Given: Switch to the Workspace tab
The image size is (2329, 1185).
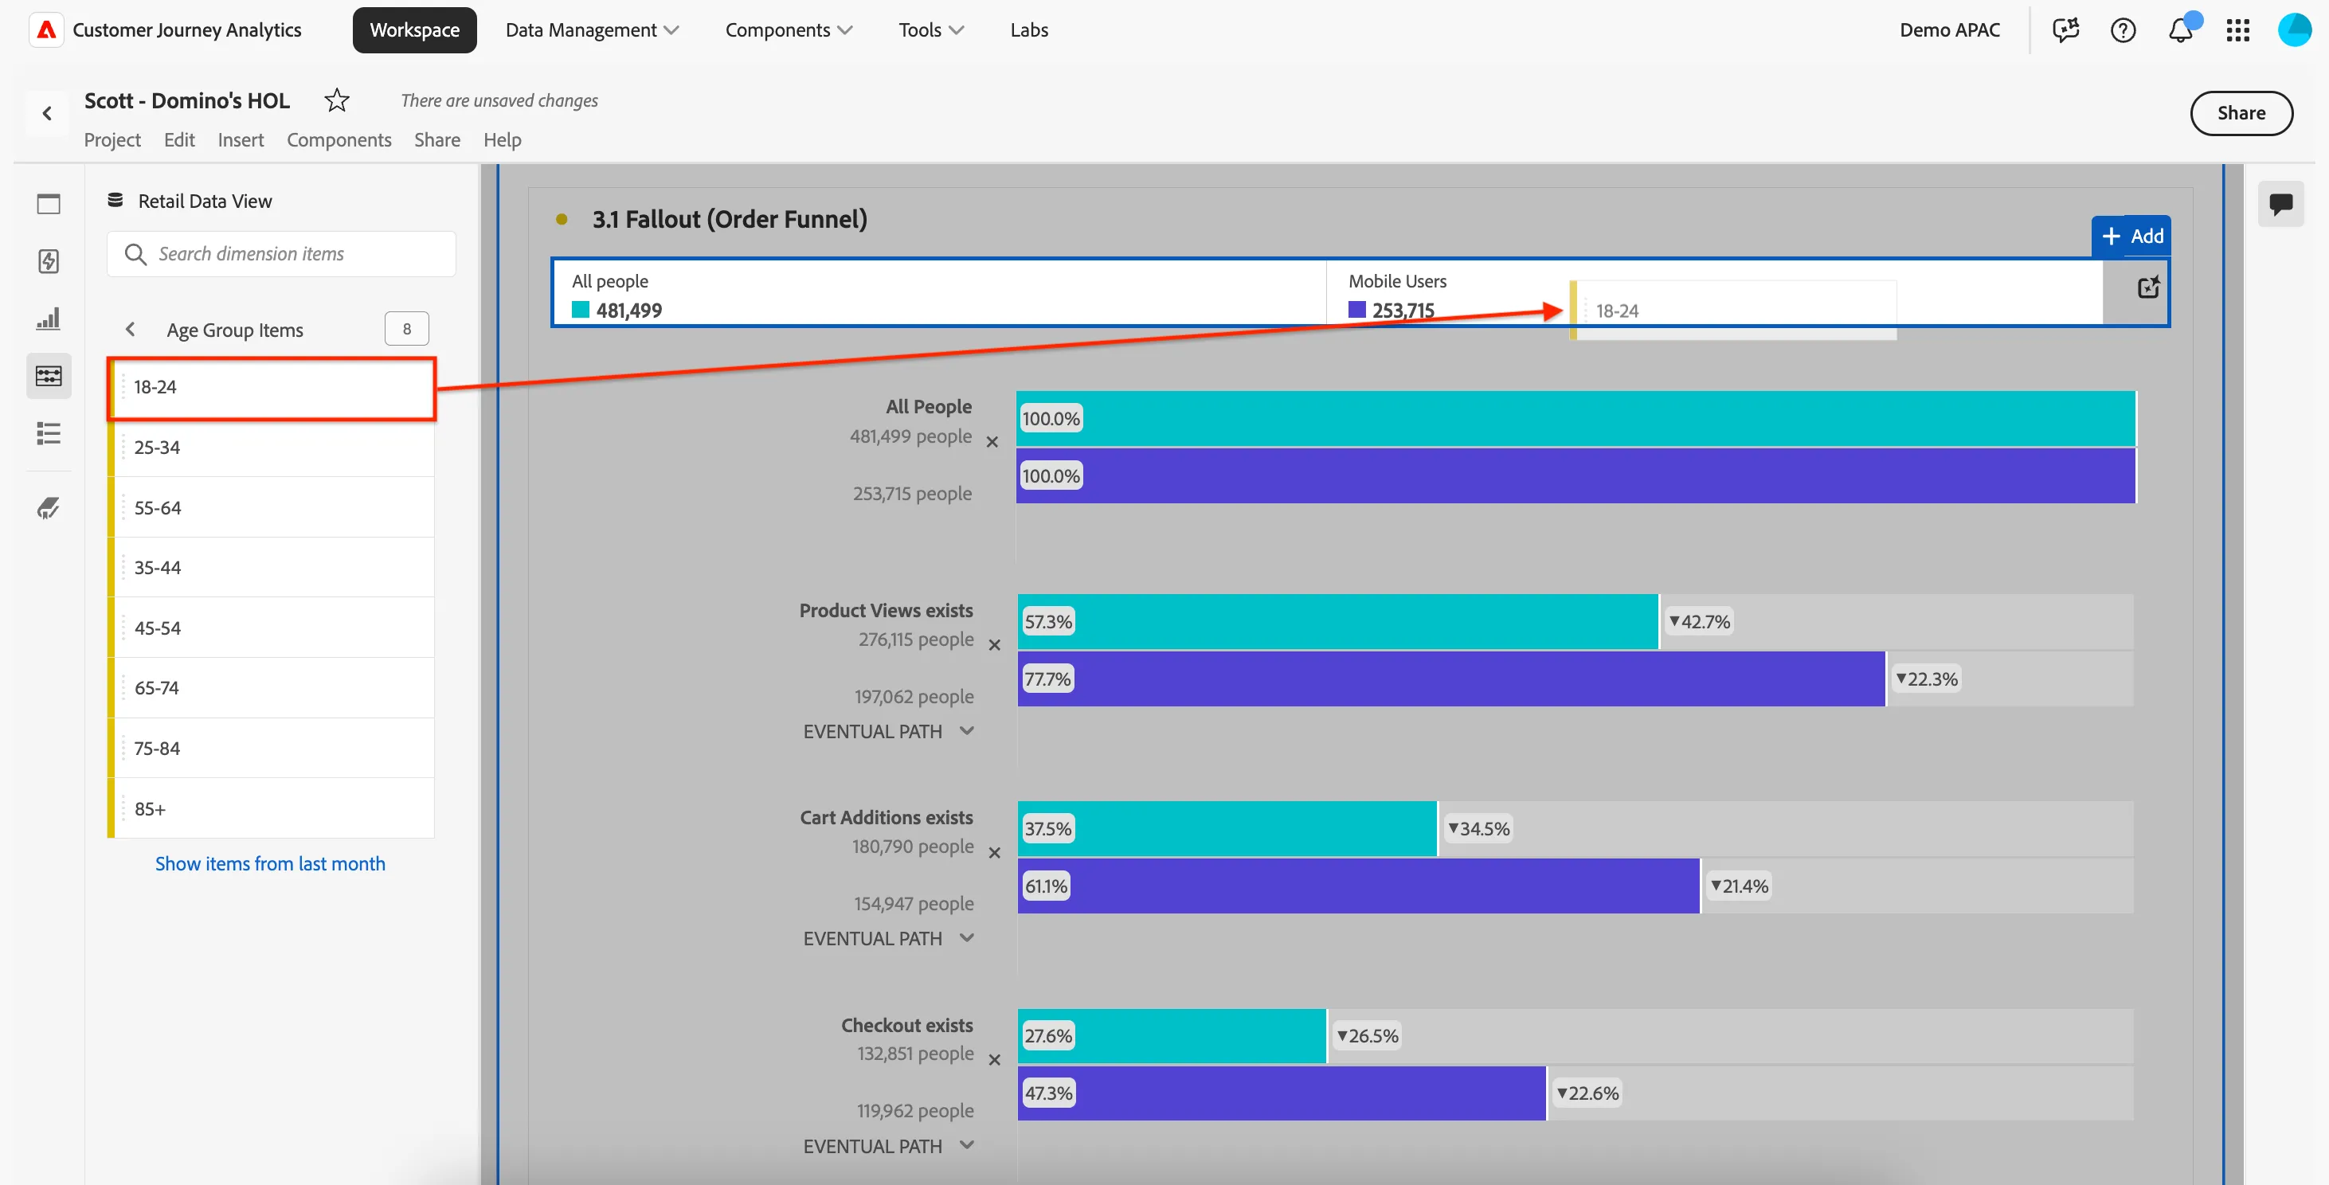Looking at the screenshot, I should point(414,29).
